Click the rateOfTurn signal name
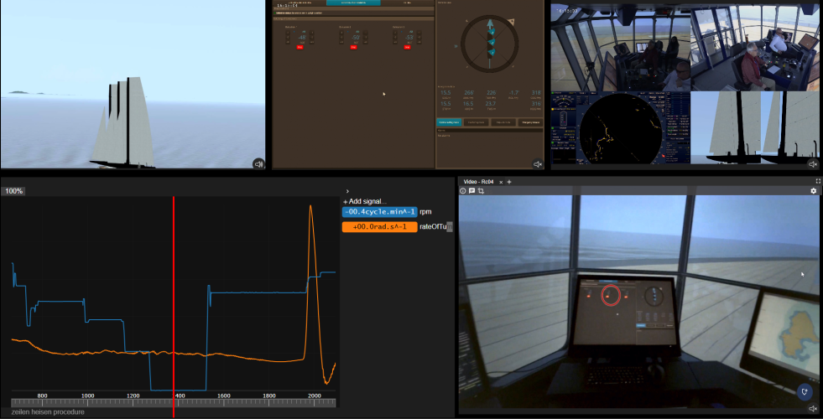The width and height of the screenshot is (823, 419). [x=435, y=227]
